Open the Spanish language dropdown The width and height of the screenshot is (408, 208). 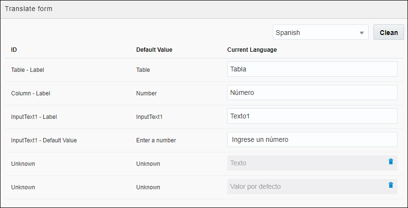pos(321,32)
